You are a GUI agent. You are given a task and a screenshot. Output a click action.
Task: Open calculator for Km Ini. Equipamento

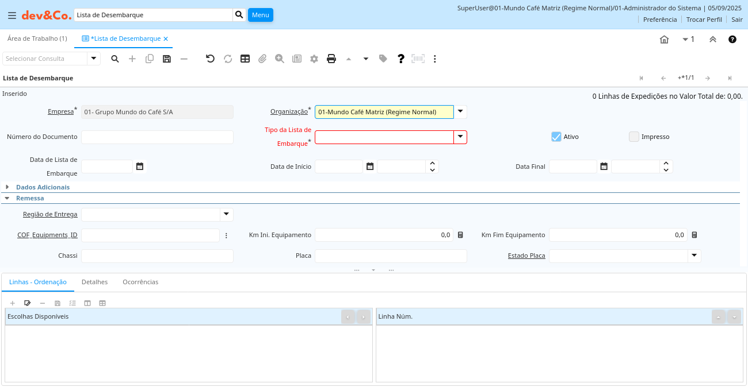point(460,235)
